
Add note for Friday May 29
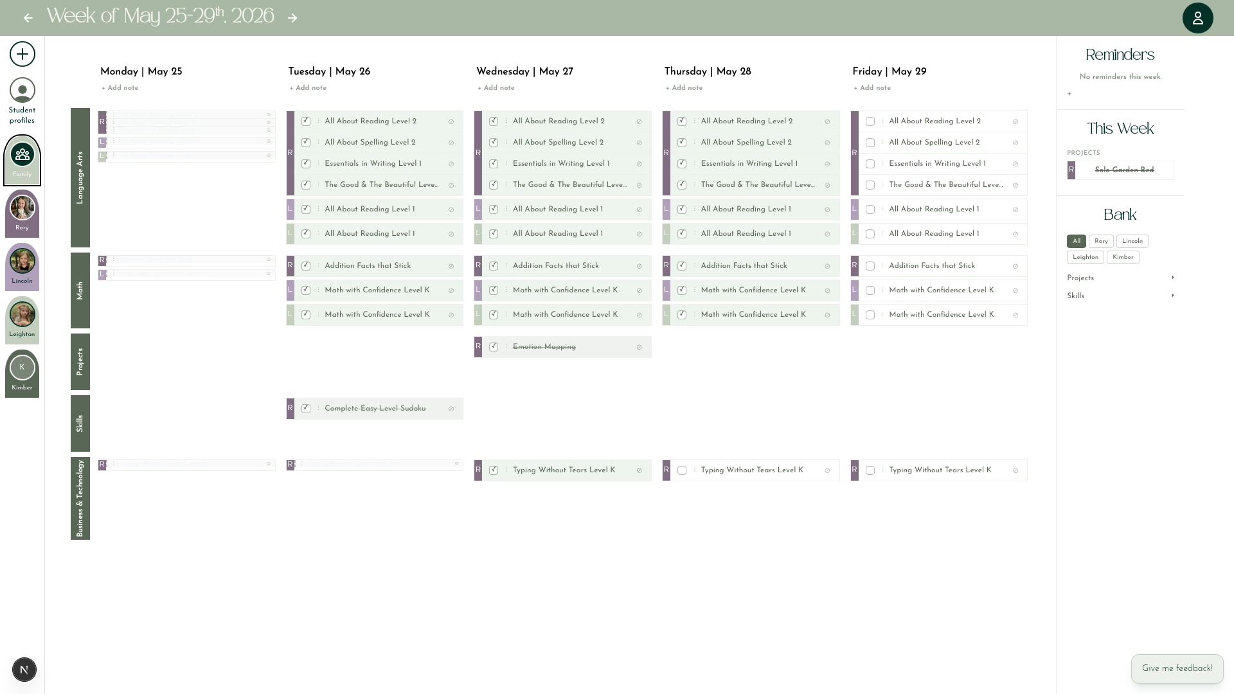872,88
